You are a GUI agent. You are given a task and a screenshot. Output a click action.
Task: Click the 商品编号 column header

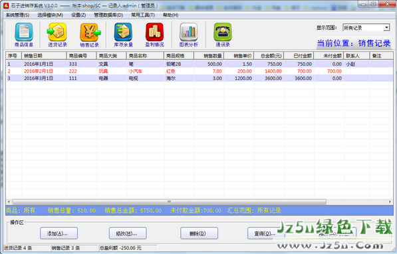82,56
